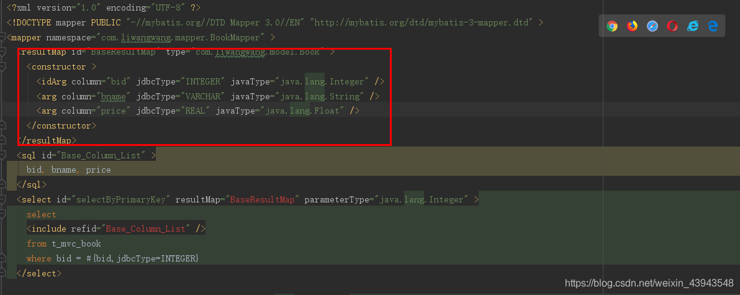Open the mybatis-3-mapper.dtd URL string
The width and height of the screenshot is (740, 295).
(424, 22)
